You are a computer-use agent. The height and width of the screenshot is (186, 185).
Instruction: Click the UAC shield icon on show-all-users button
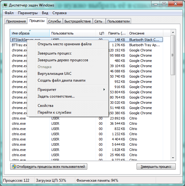point(14,167)
